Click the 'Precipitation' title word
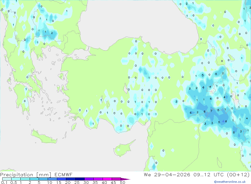This screenshot has height=184, width=251. [x=17, y=175]
